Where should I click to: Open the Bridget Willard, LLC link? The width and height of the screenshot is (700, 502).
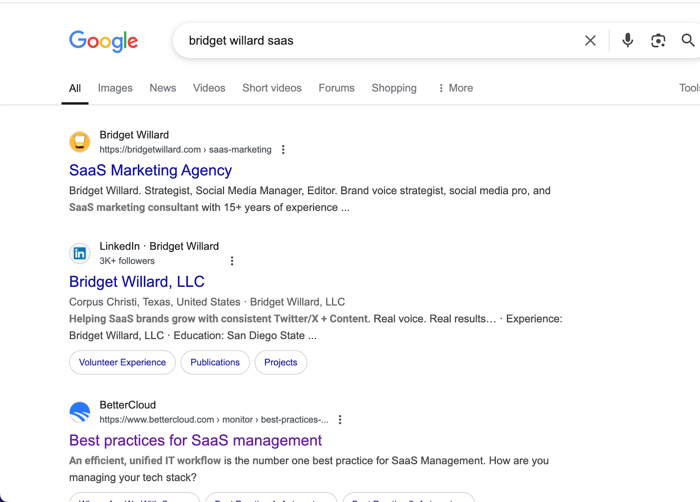point(137,282)
